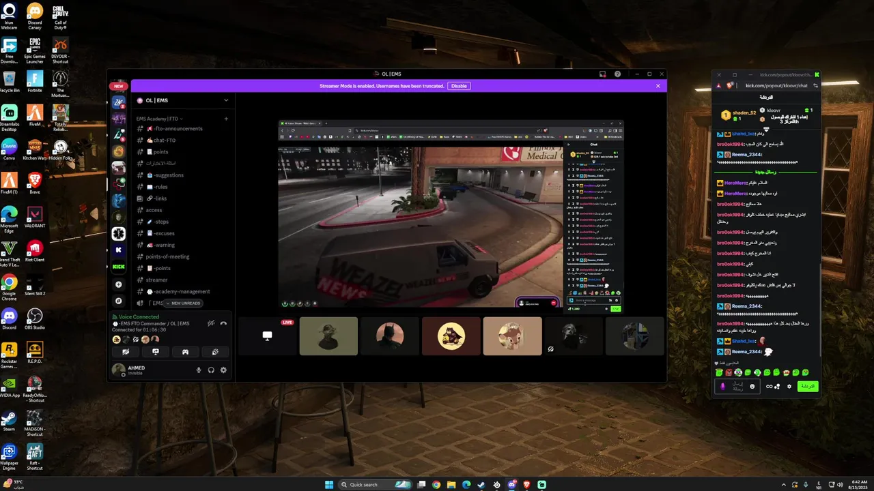Collapse the pinned leaderboard chevron in Kick chat

766,129
